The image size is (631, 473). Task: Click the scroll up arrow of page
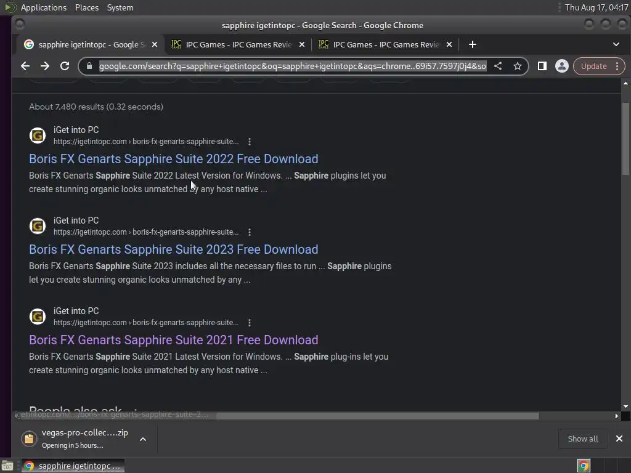click(x=625, y=83)
